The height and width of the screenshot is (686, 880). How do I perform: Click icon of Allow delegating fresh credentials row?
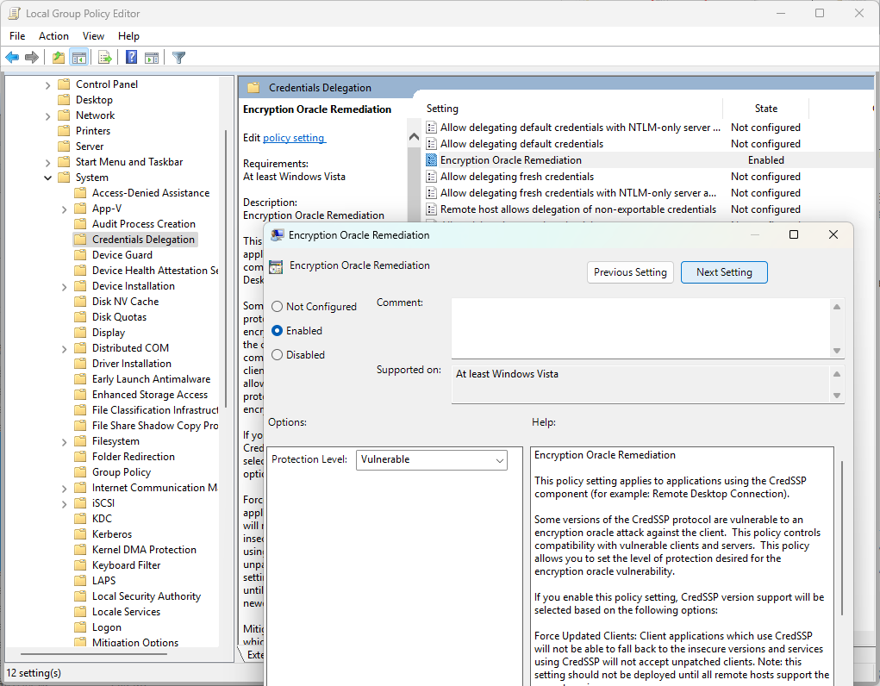click(x=431, y=177)
